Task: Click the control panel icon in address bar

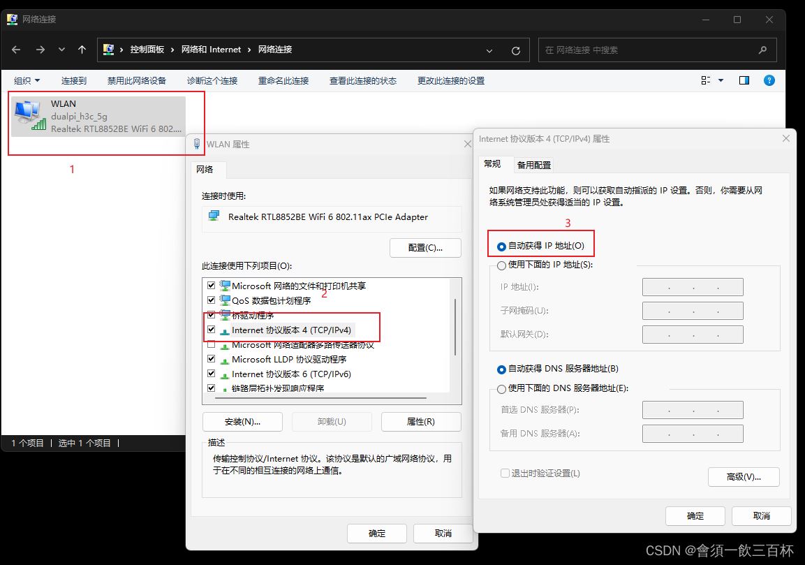Action: 108,50
